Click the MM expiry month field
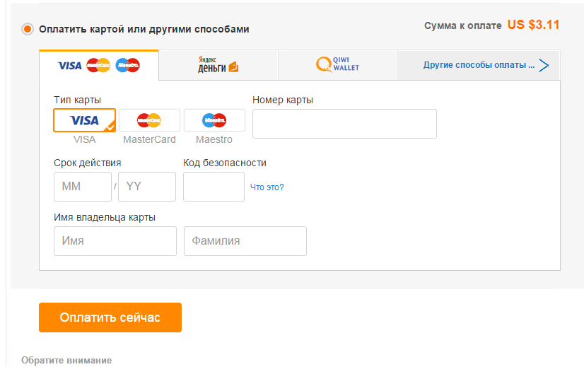 [83, 187]
